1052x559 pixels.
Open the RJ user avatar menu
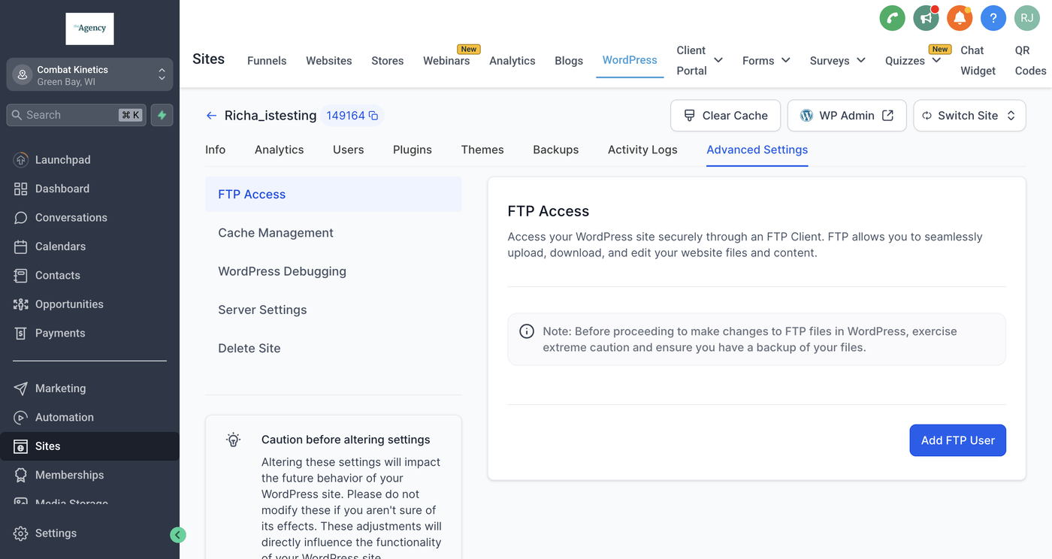(1026, 18)
